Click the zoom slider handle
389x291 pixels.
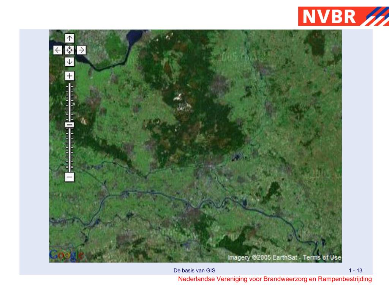click(70, 125)
